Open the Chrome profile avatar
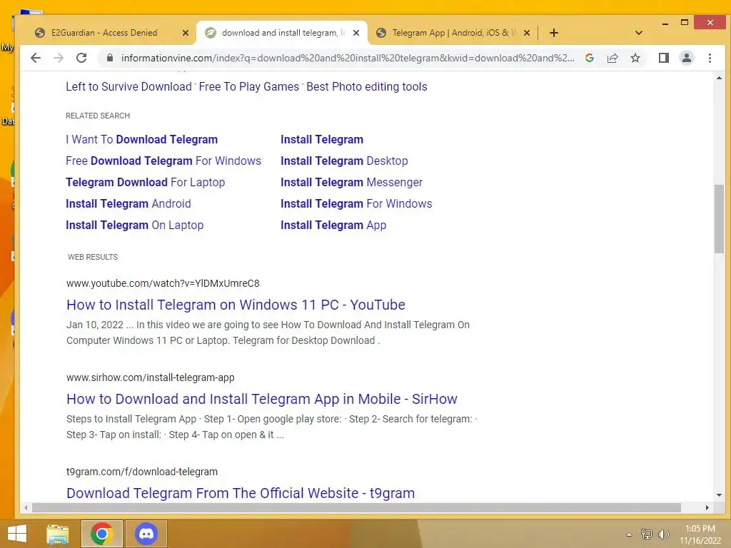 [x=687, y=58]
